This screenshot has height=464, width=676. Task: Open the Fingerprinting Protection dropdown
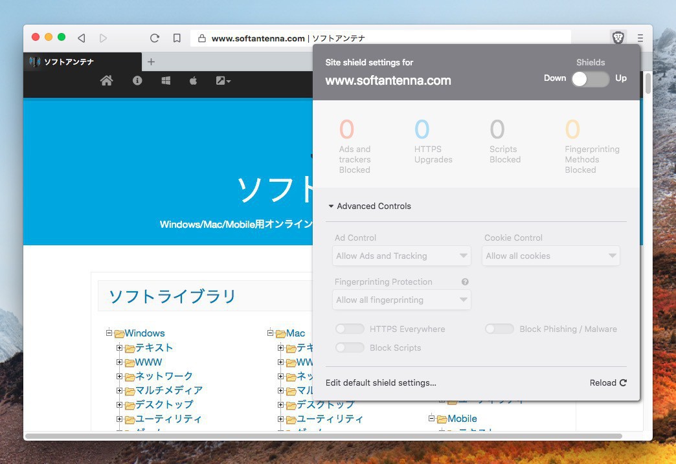(401, 300)
